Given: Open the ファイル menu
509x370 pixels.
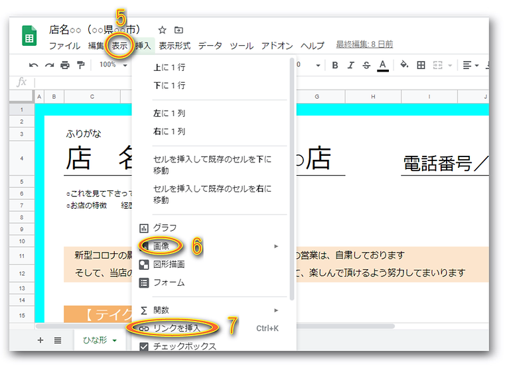Looking at the screenshot, I should [64, 46].
